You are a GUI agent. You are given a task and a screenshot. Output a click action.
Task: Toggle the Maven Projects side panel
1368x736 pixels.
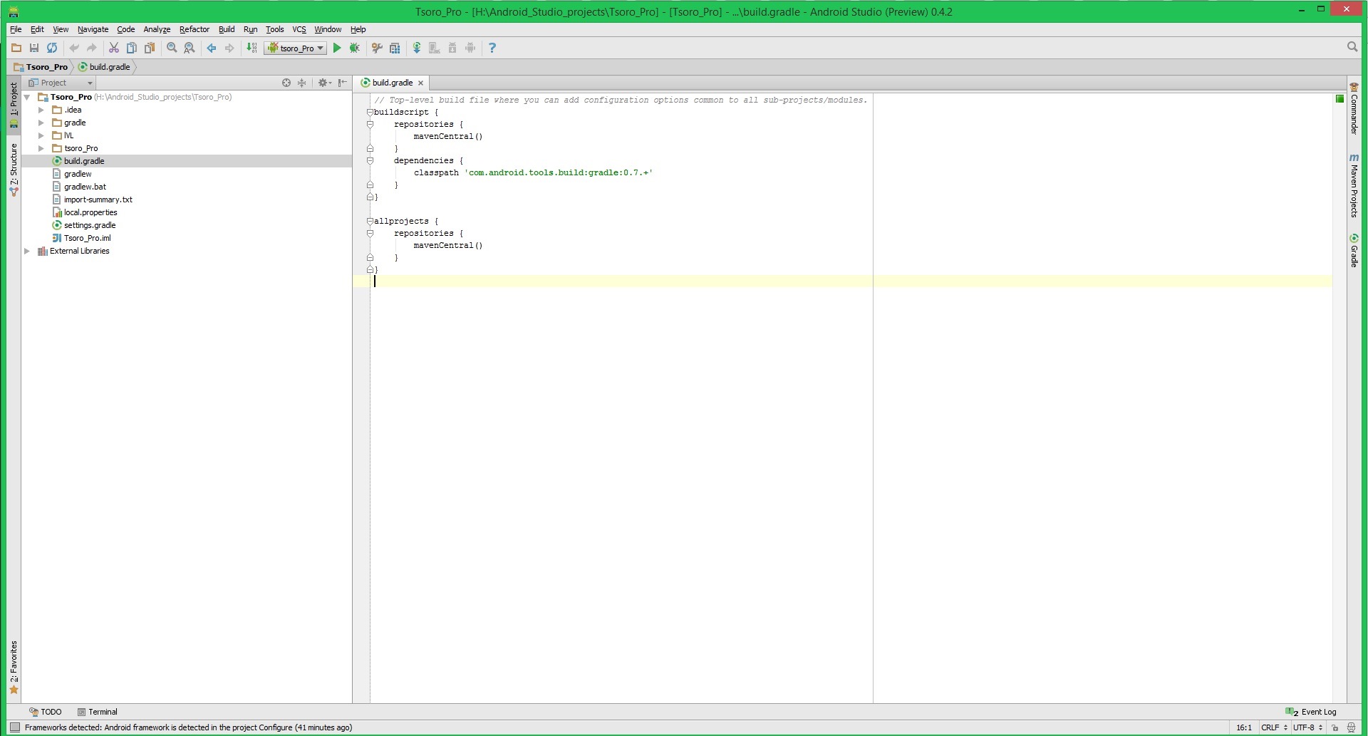click(x=1354, y=185)
